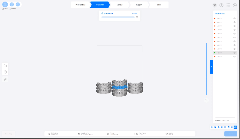The image size is (240, 139).
Task: Open the folder icon in left sidebar
Action: 5,66
